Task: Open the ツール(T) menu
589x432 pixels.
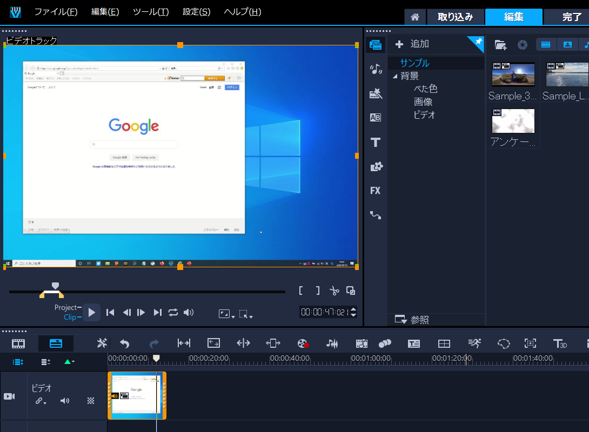Action: 151,12
